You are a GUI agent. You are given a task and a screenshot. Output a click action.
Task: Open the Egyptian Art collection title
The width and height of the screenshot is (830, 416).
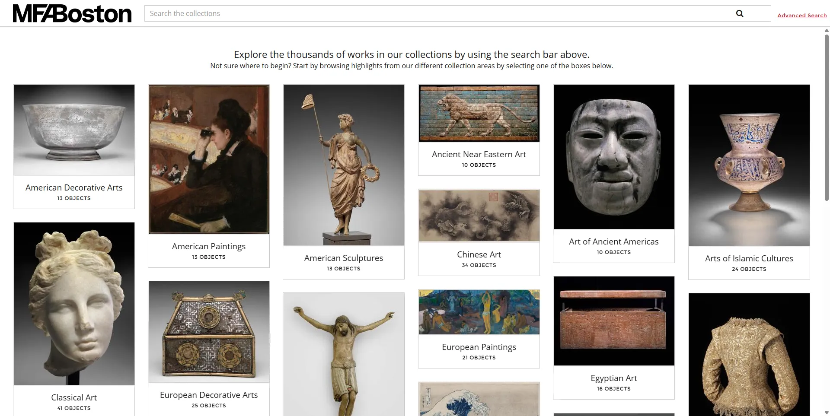(613, 378)
